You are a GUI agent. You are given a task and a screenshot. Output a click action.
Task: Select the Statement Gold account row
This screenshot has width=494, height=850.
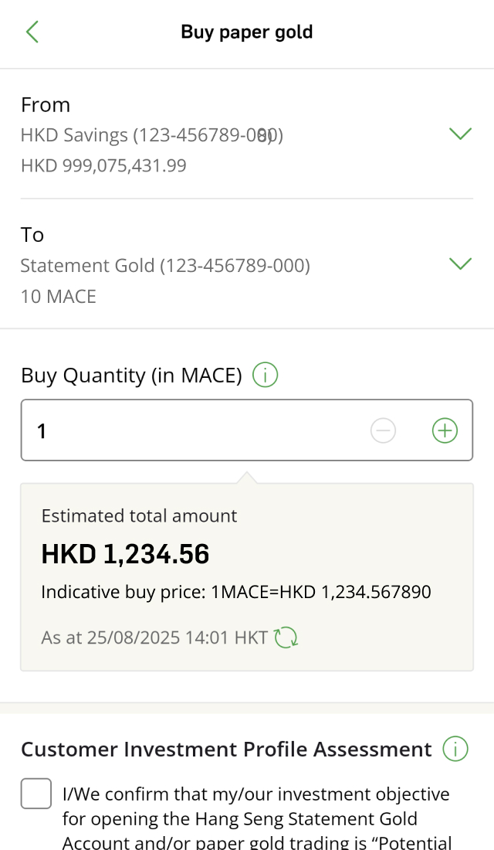(165, 266)
